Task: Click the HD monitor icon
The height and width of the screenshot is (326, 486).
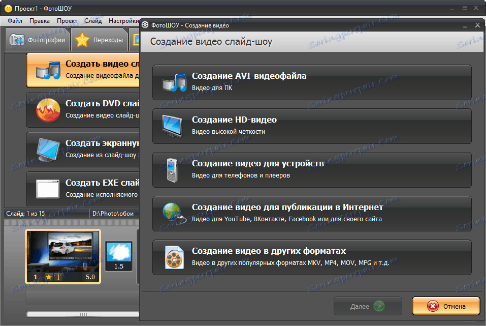Action: point(172,126)
